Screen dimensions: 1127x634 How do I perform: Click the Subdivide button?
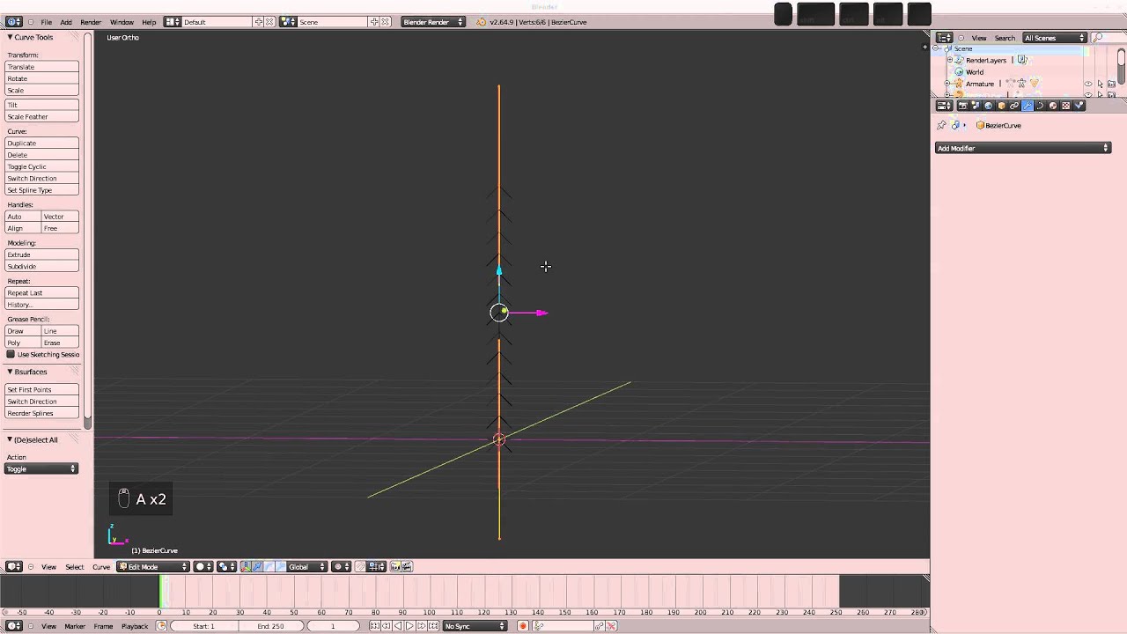click(x=41, y=266)
